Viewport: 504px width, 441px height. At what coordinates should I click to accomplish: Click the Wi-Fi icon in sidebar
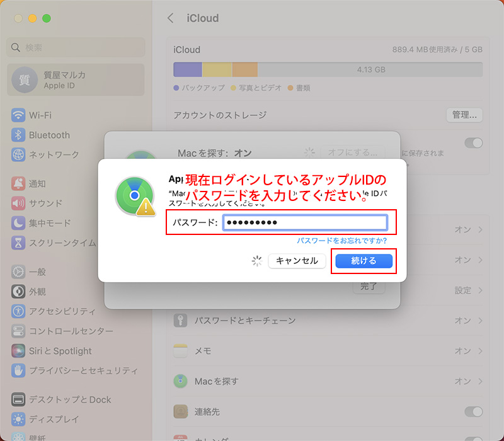pos(18,115)
